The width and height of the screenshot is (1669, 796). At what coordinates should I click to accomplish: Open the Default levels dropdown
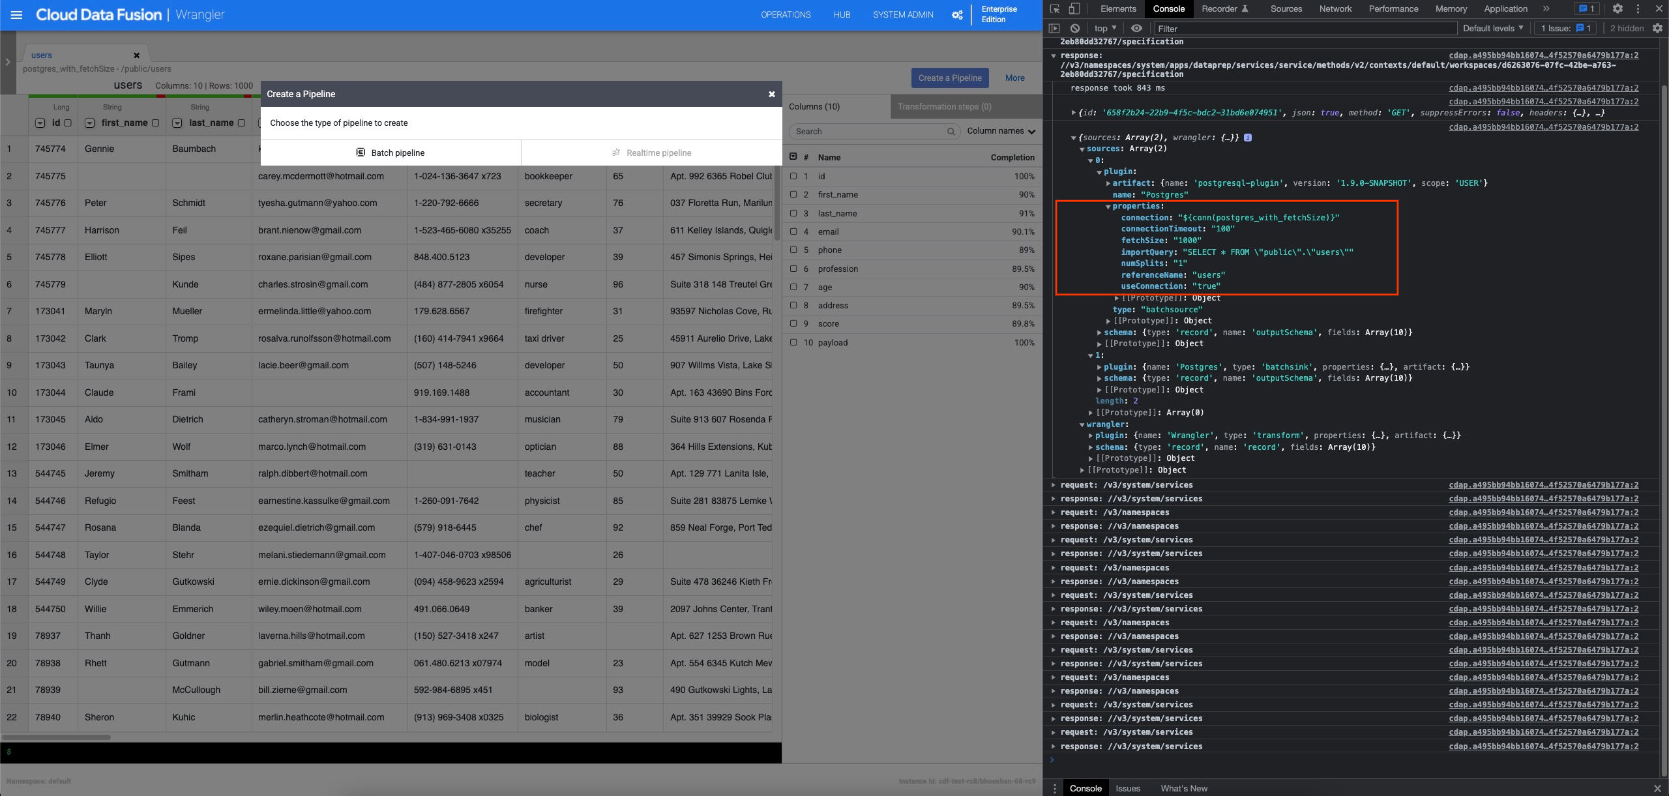pyautogui.click(x=1492, y=28)
